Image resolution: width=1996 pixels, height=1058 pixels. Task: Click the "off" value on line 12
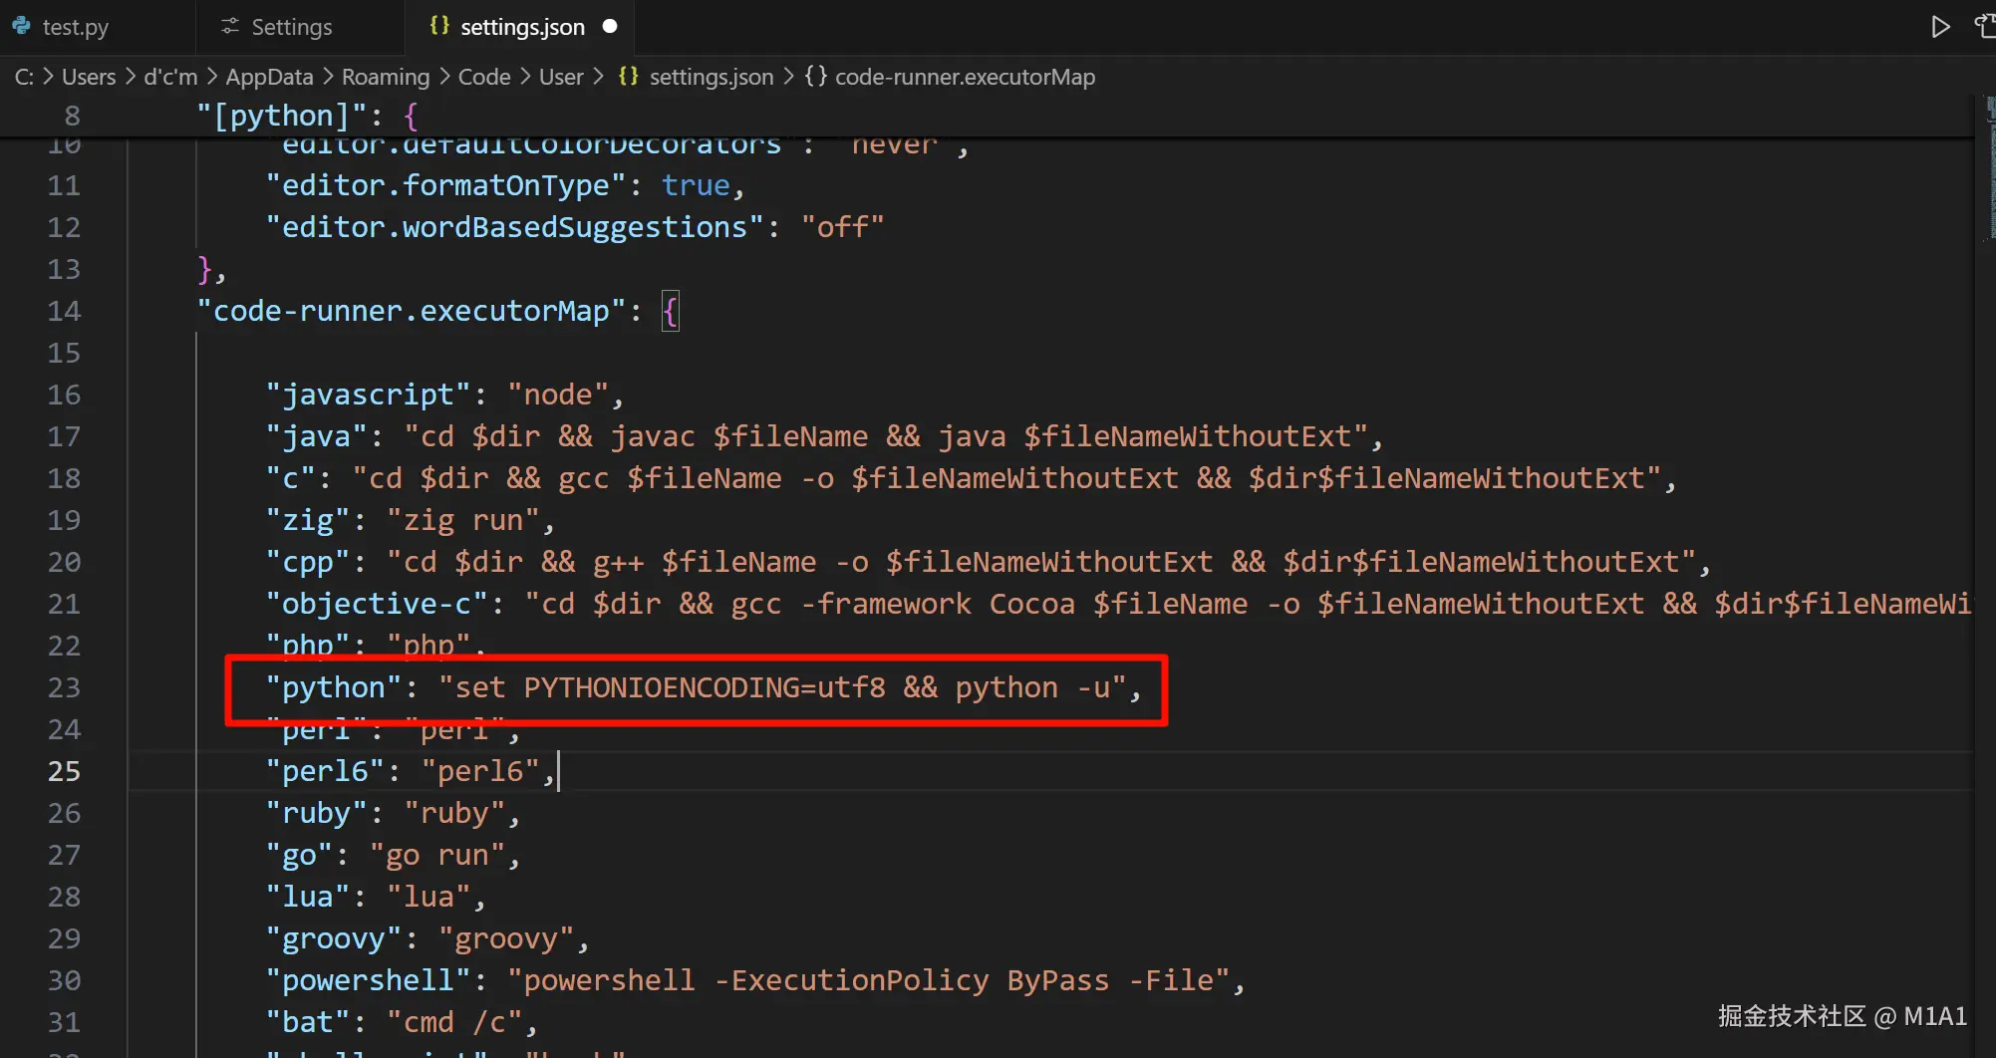[842, 227]
